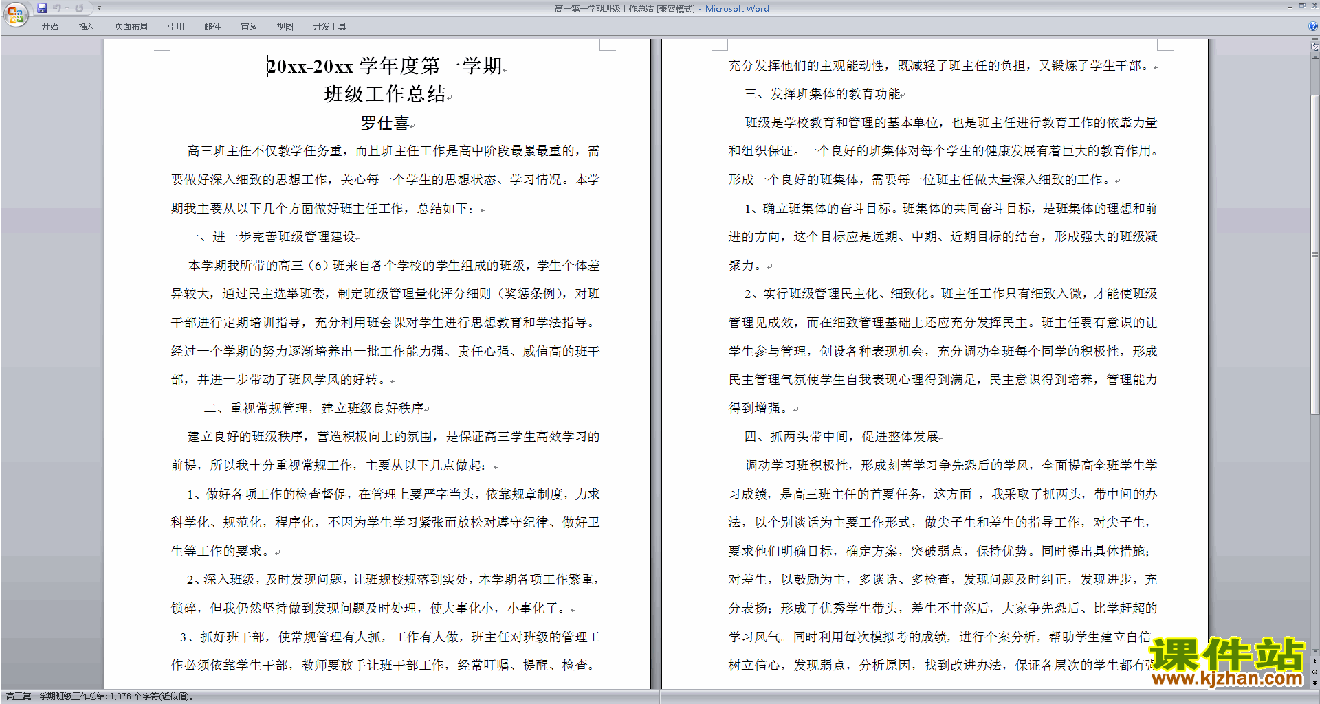Click the line starting '班级是学校教育和管理的基本单位'
The width and height of the screenshot is (1320, 704).
(951, 123)
